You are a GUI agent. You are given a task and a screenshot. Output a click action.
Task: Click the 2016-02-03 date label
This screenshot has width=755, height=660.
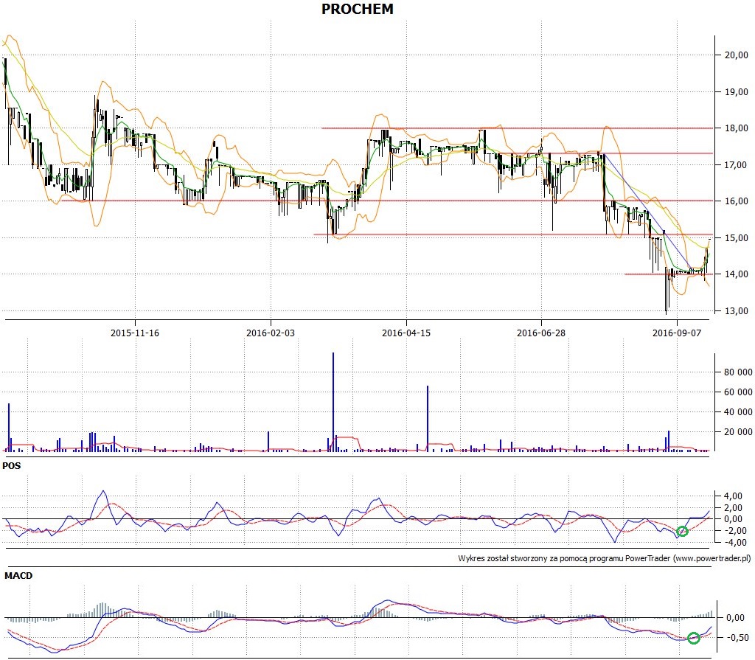(271, 333)
